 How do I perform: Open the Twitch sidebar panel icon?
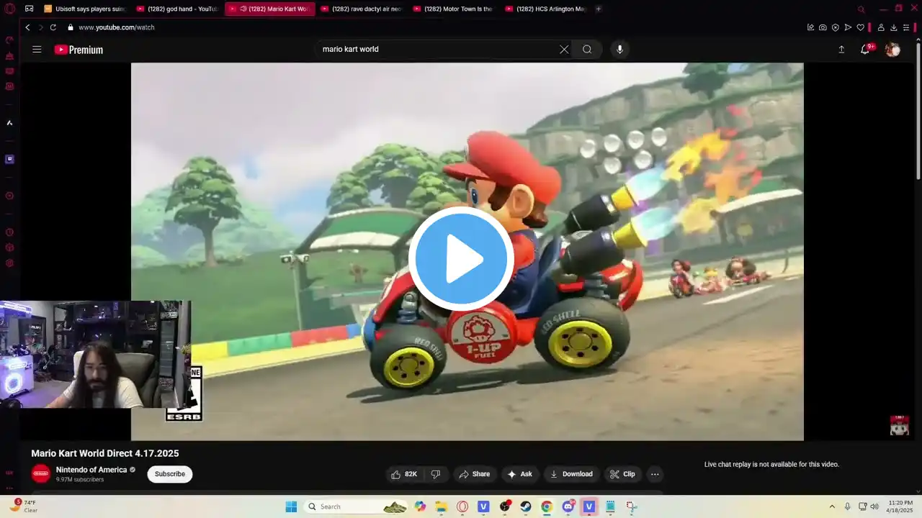click(x=9, y=159)
